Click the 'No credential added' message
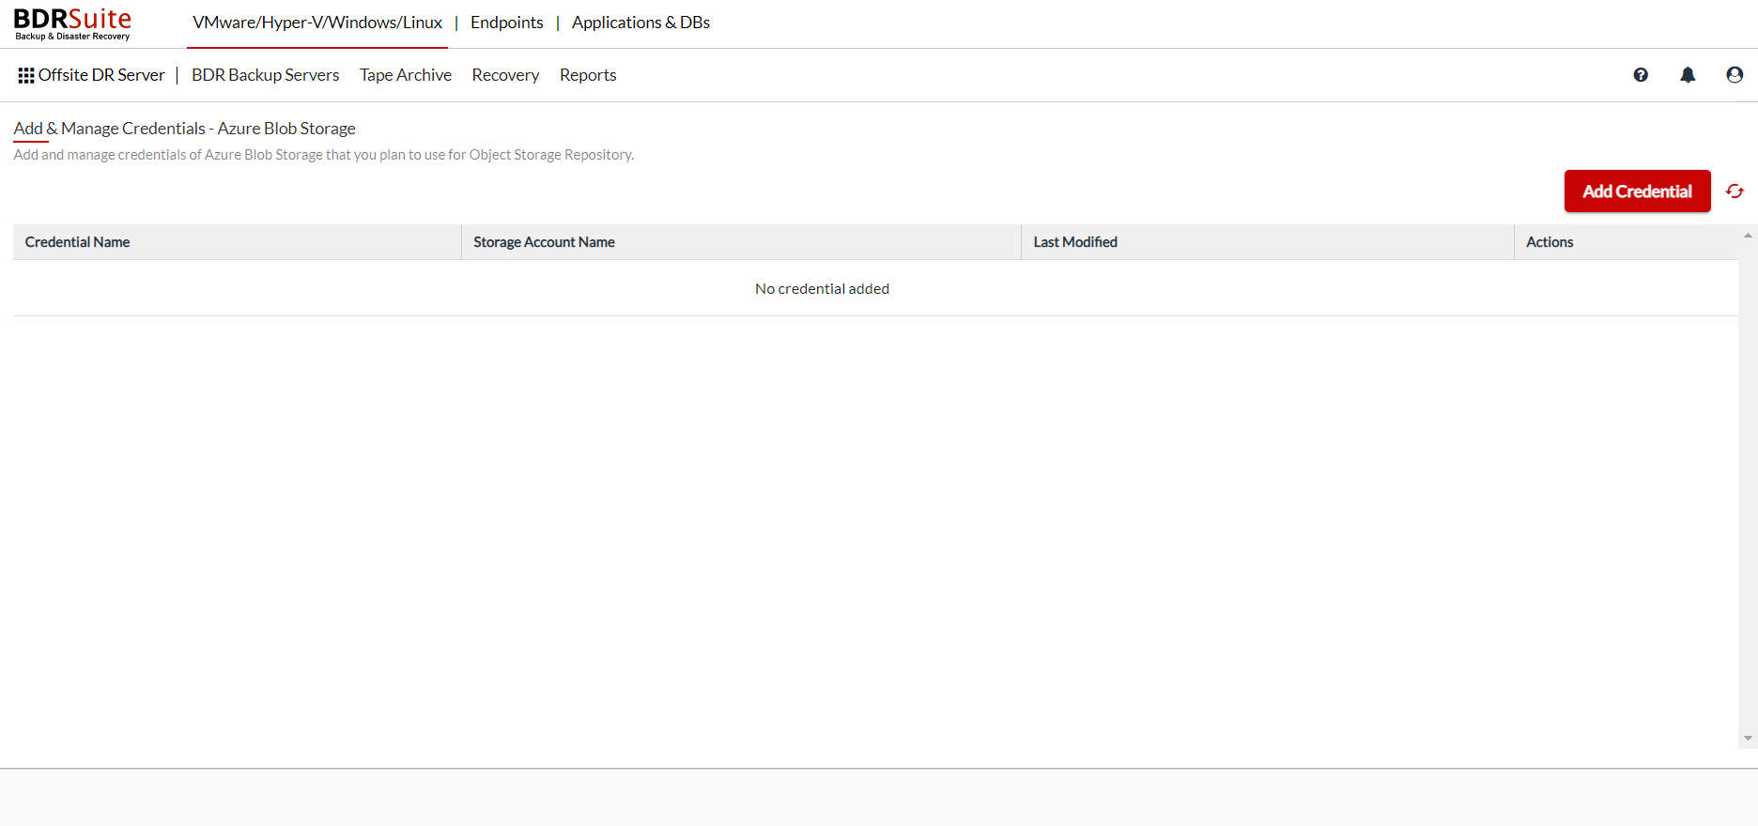Screen dimensions: 1758x826 [822, 289]
